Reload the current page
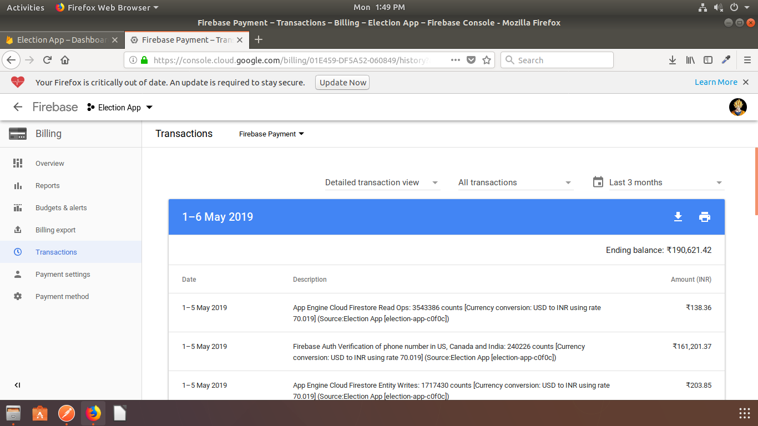 coord(47,60)
